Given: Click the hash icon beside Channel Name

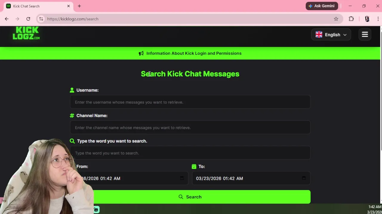Looking at the screenshot, I should click(x=72, y=116).
